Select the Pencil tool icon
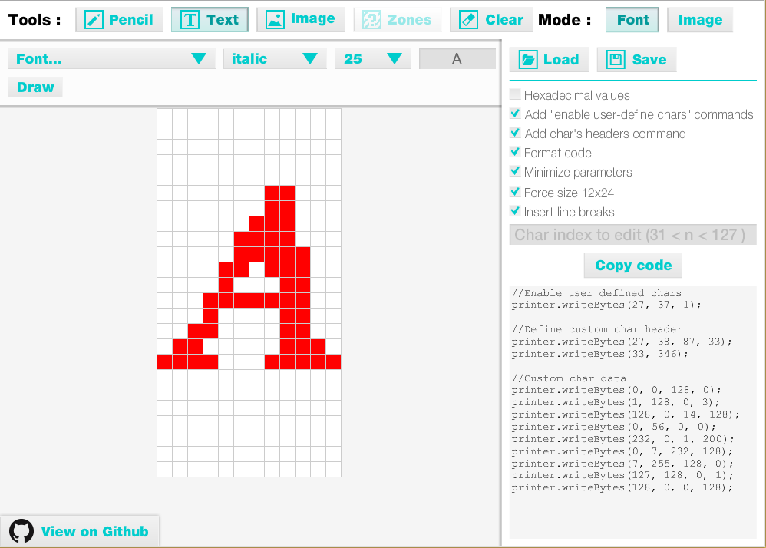The height and width of the screenshot is (548, 766). (x=94, y=20)
